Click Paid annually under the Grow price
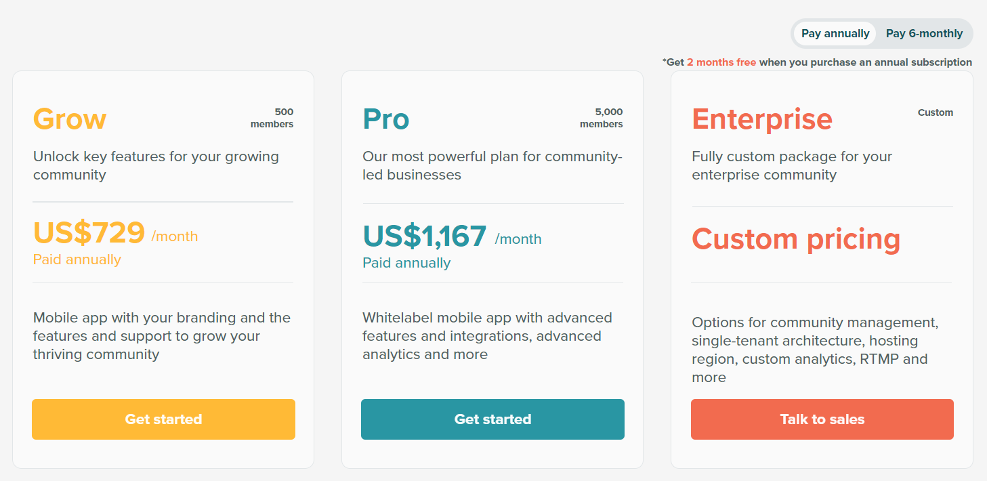The image size is (987, 481). pos(77,259)
